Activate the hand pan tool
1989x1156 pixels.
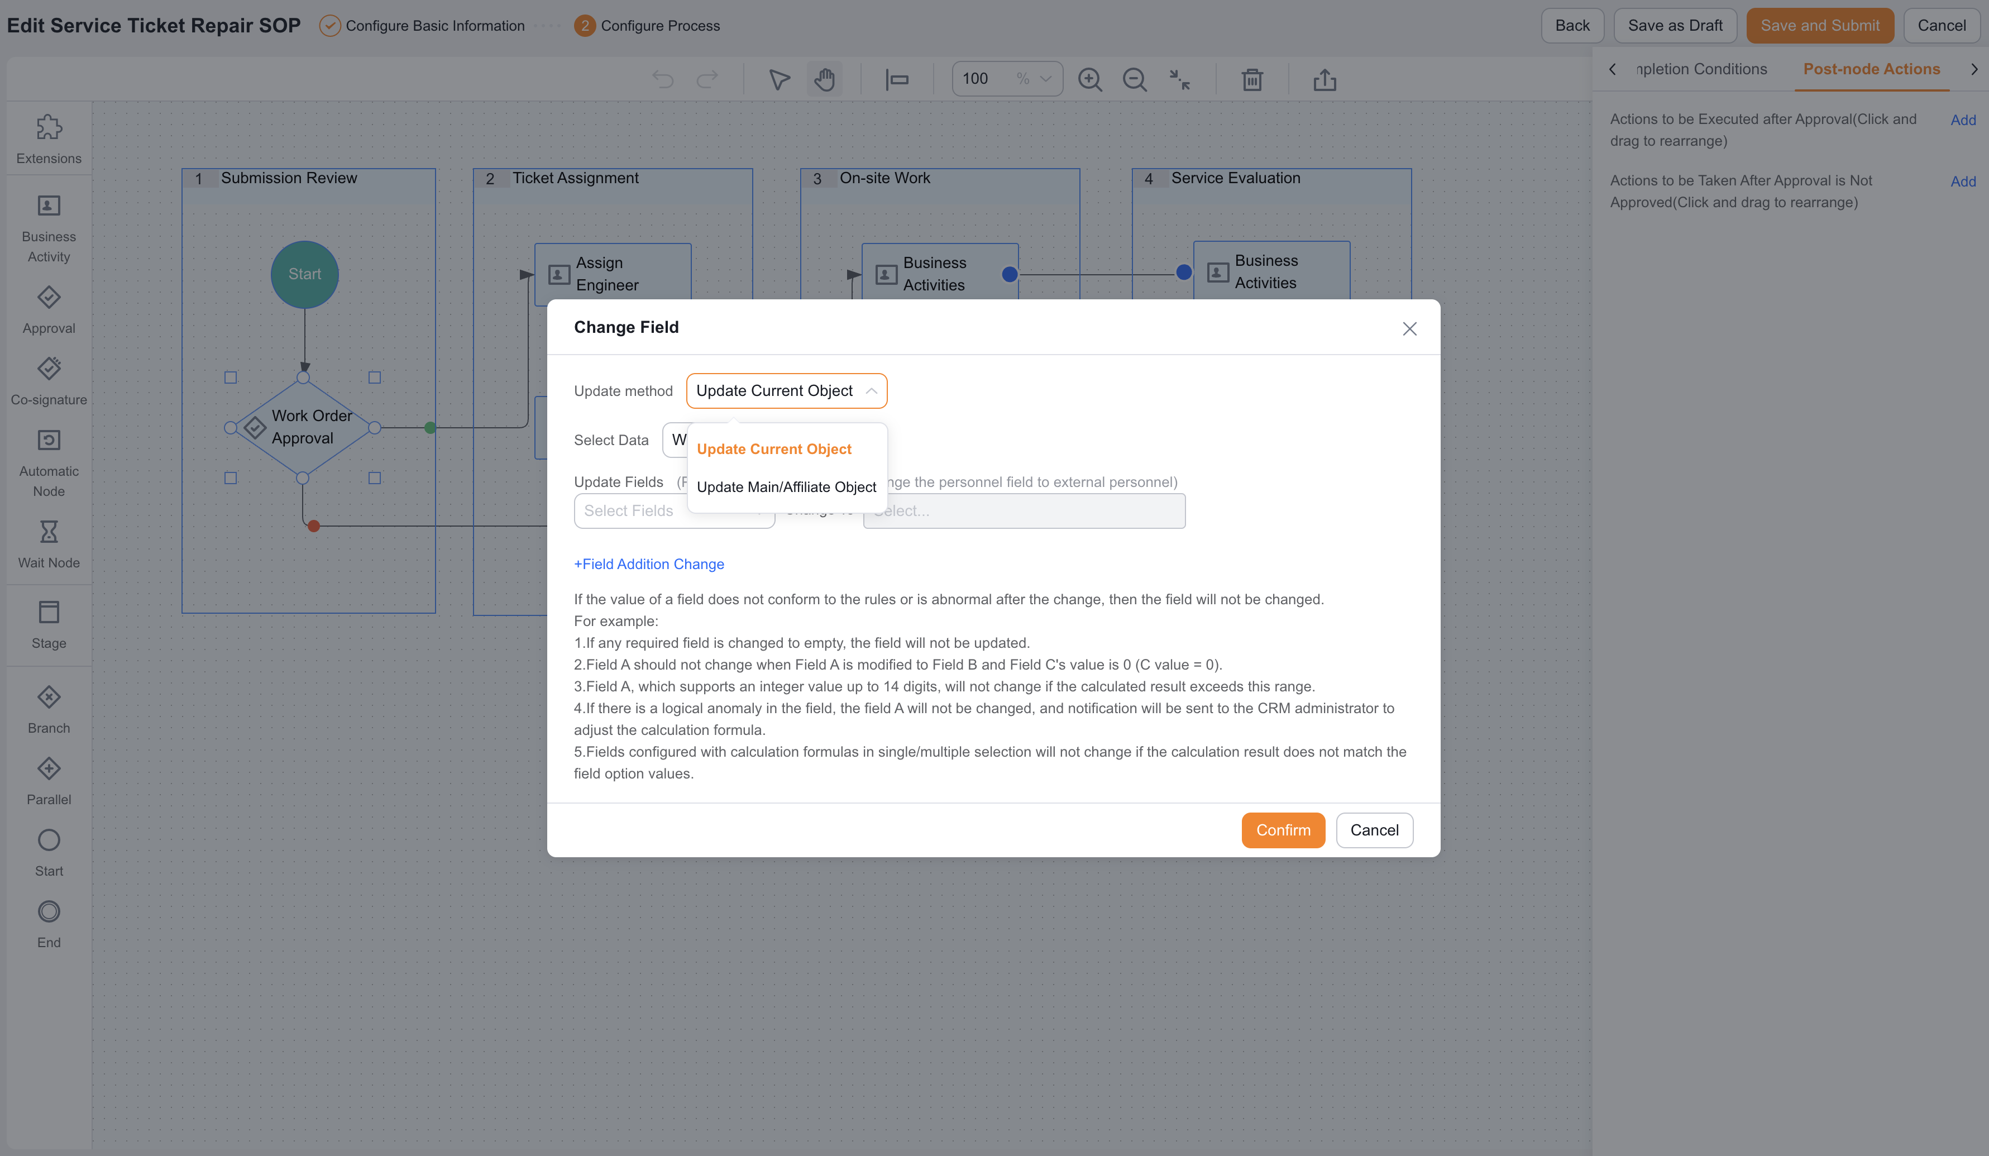[x=825, y=79]
